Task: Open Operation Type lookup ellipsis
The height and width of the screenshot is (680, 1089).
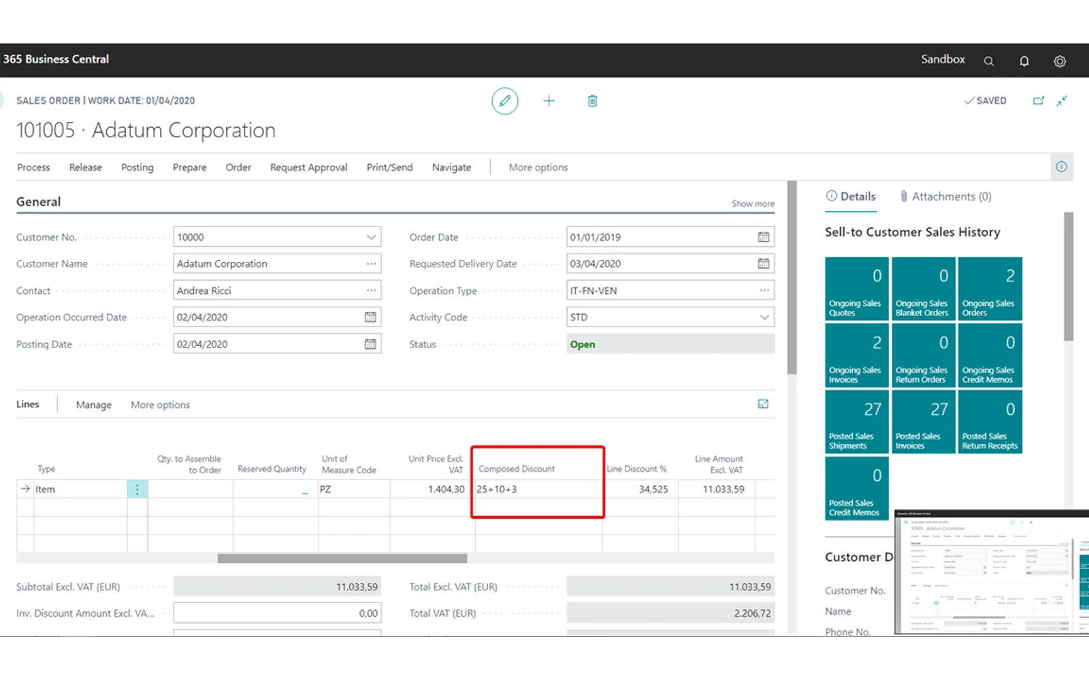Action: [x=764, y=290]
